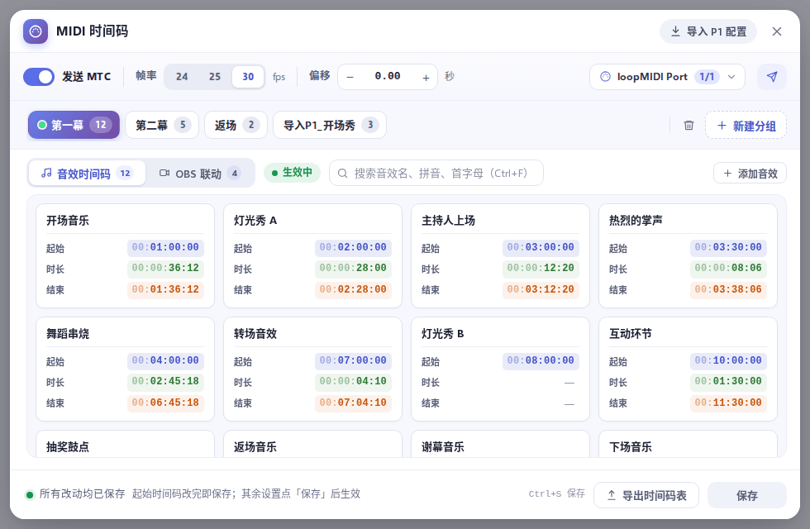Create a group with 新建分组
The height and width of the screenshot is (529, 810).
tap(746, 126)
